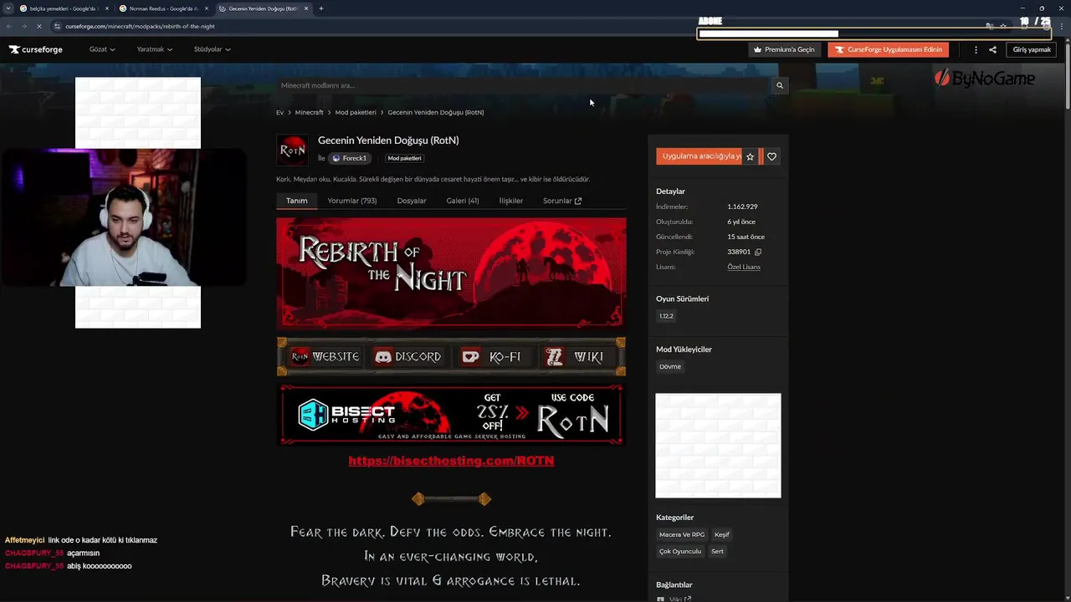This screenshot has height=602, width=1071.
Task: Click the Dövme mod loader tag
Action: pos(670,366)
